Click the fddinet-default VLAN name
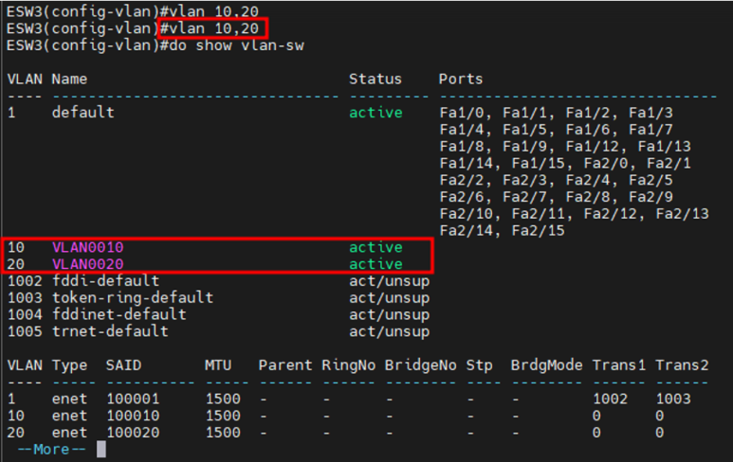This screenshot has height=462, width=733. (119, 314)
